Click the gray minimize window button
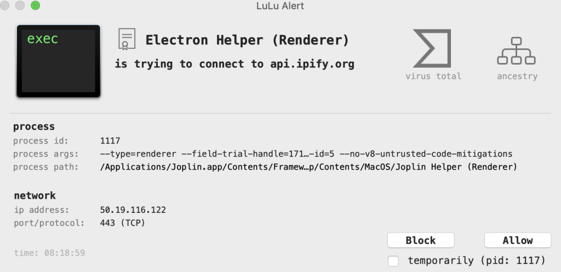 pos(21,6)
